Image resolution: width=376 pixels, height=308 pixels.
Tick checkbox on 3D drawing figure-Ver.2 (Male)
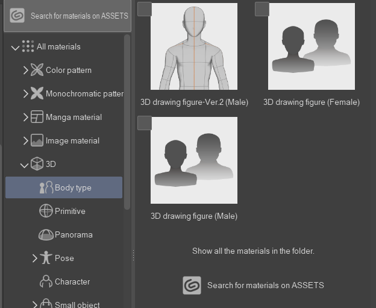pyautogui.click(x=145, y=10)
